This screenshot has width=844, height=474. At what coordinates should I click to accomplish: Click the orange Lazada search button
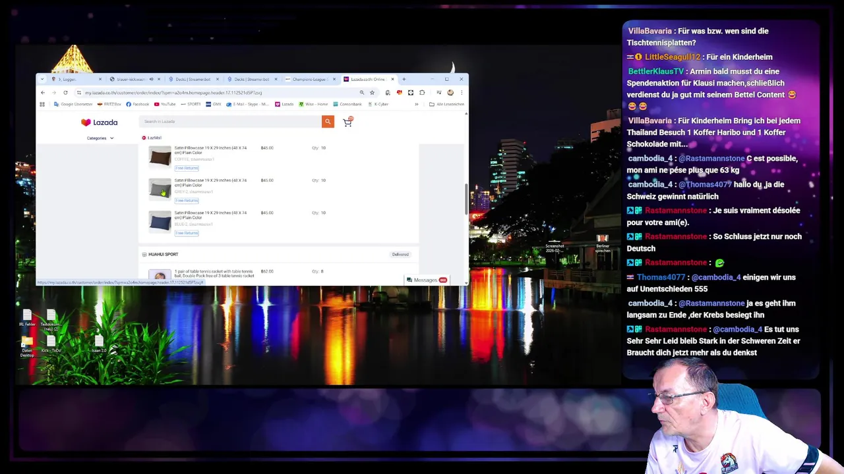pyautogui.click(x=328, y=121)
